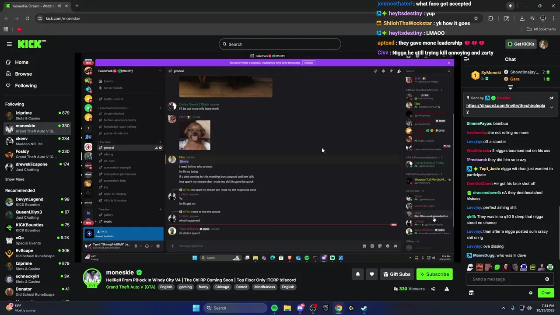The width and height of the screenshot is (560, 315).
Task: Open xQc recommended channel
Action: point(37,240)
